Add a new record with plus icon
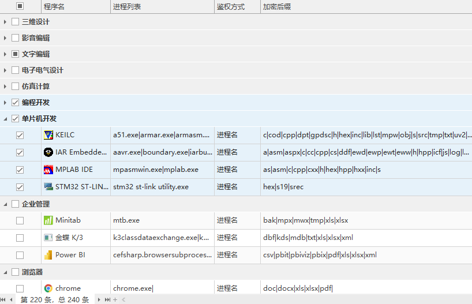The width and height of the screenshot is (472, 304). click(115, 299)
